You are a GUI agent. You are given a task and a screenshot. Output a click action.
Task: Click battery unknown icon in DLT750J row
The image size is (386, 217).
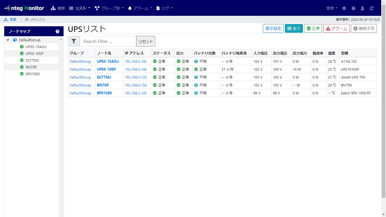click(x=196, y=77)
